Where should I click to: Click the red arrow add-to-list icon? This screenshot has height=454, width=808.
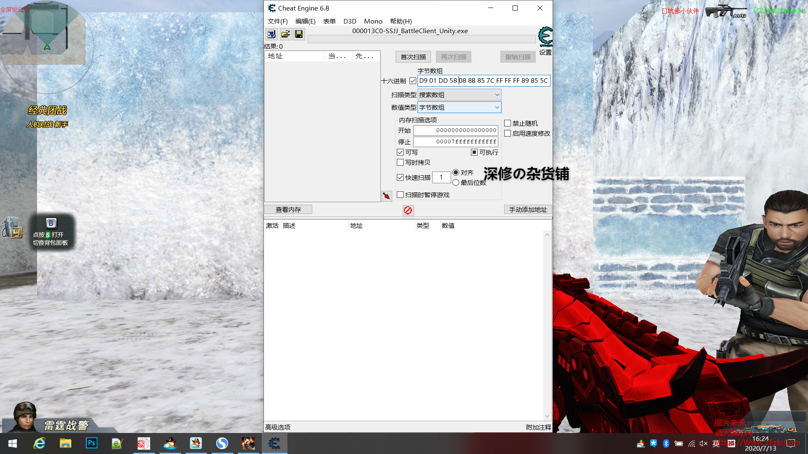tap(386, 196)
